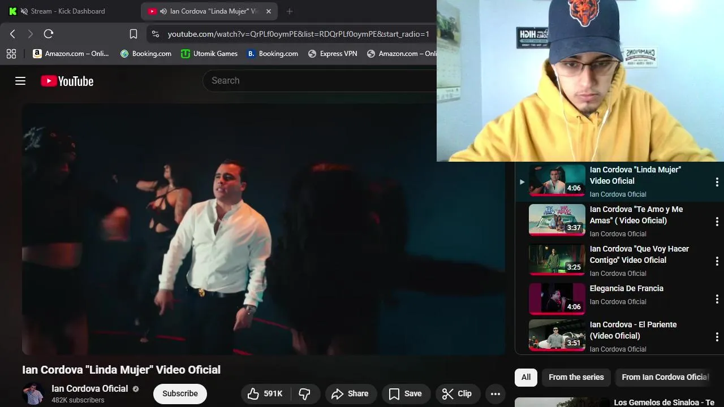Open the Elegancia De Francia title
The height and width of the screenshot is (407, 724).
click(x=627, y=288)
